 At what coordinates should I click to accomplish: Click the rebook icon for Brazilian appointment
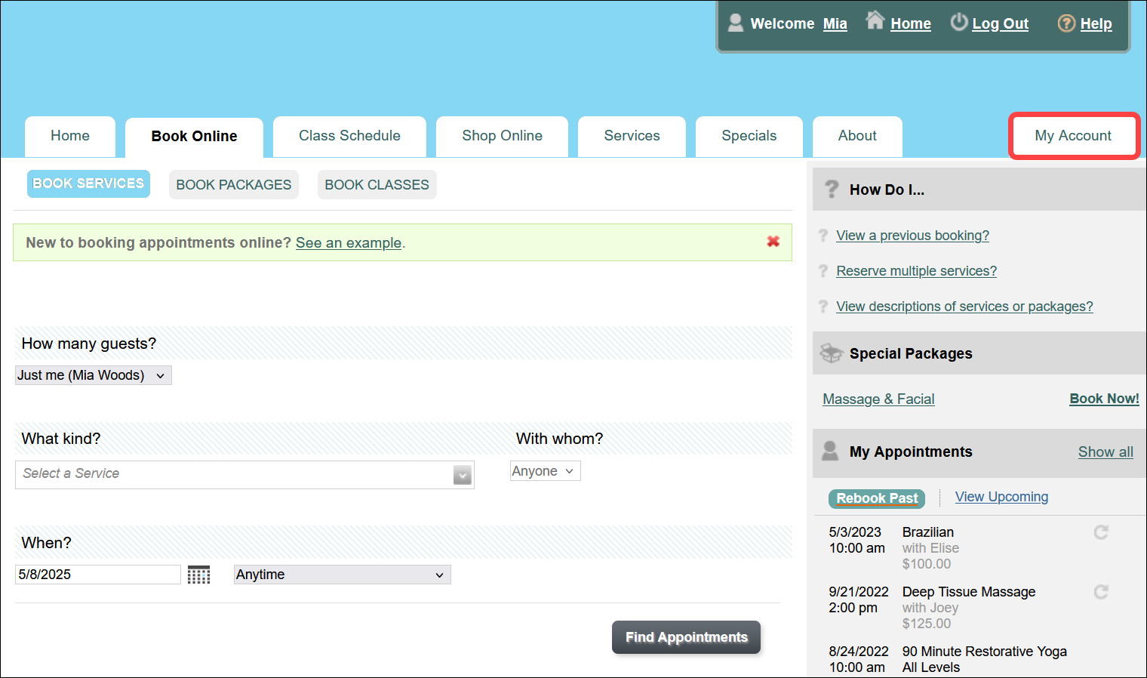pyautogui.click(x=1101, y=533)
